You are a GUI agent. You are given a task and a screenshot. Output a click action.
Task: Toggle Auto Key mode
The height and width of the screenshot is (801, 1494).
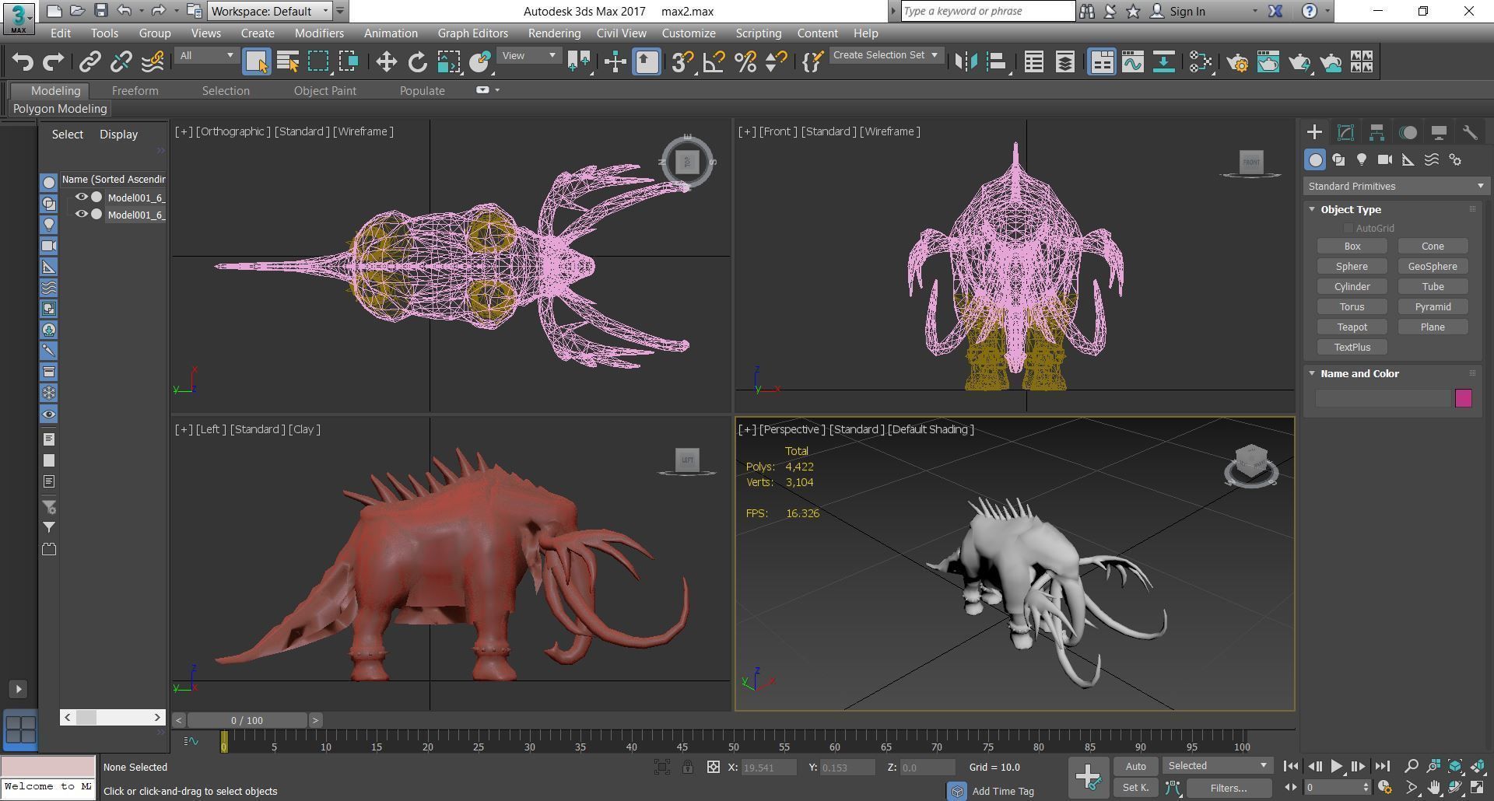(x=1135, y=766)
